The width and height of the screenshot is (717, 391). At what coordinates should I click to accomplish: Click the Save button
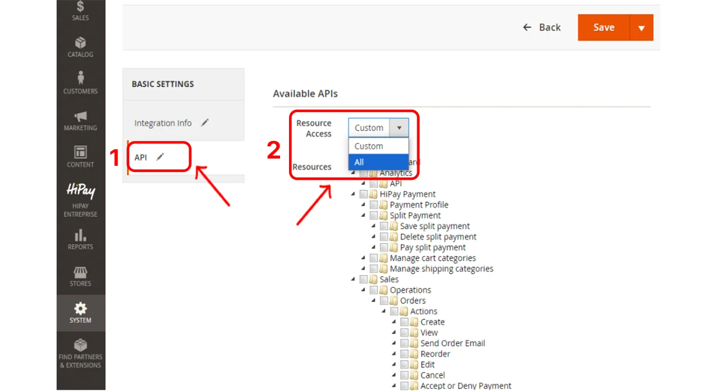pyautogui.click(x=603, y=27)
